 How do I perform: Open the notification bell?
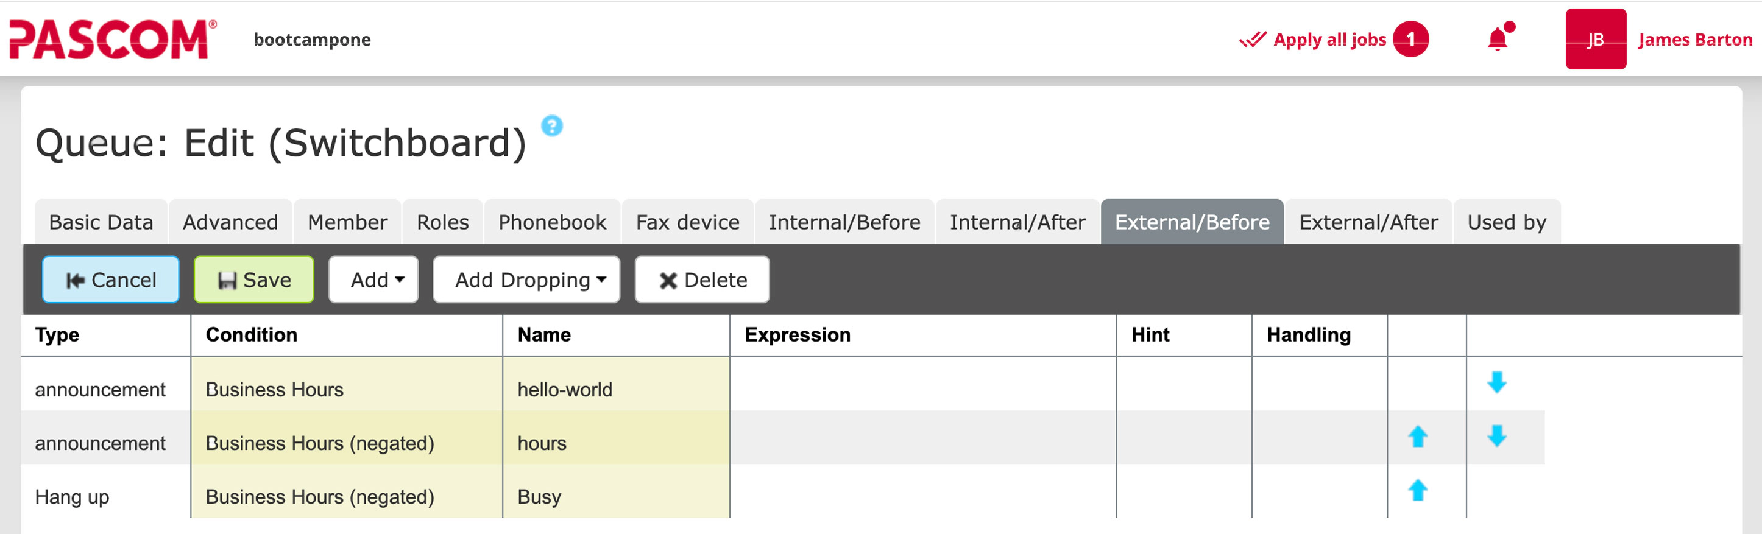(x=1499, y=38)
